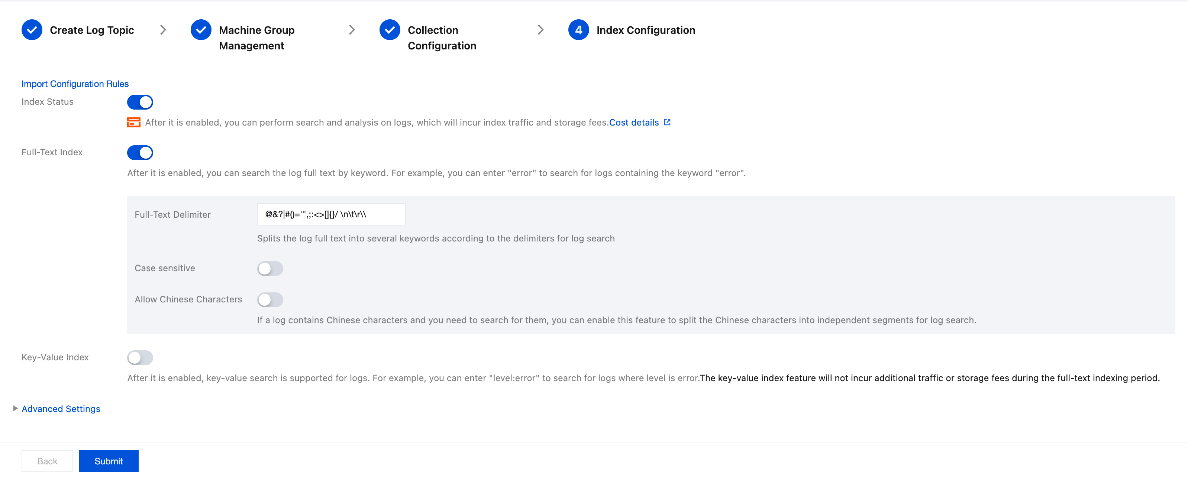Image resolution: width=1188 pixels, height=477 pixels.
Task: Click the Create Log Topic checkmark icon
Action: coord(32,30)
